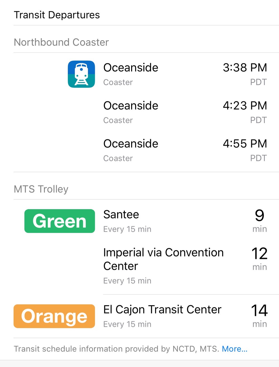
Task: Select El Cajon Transit Center departure
Action: coord(185,316)
